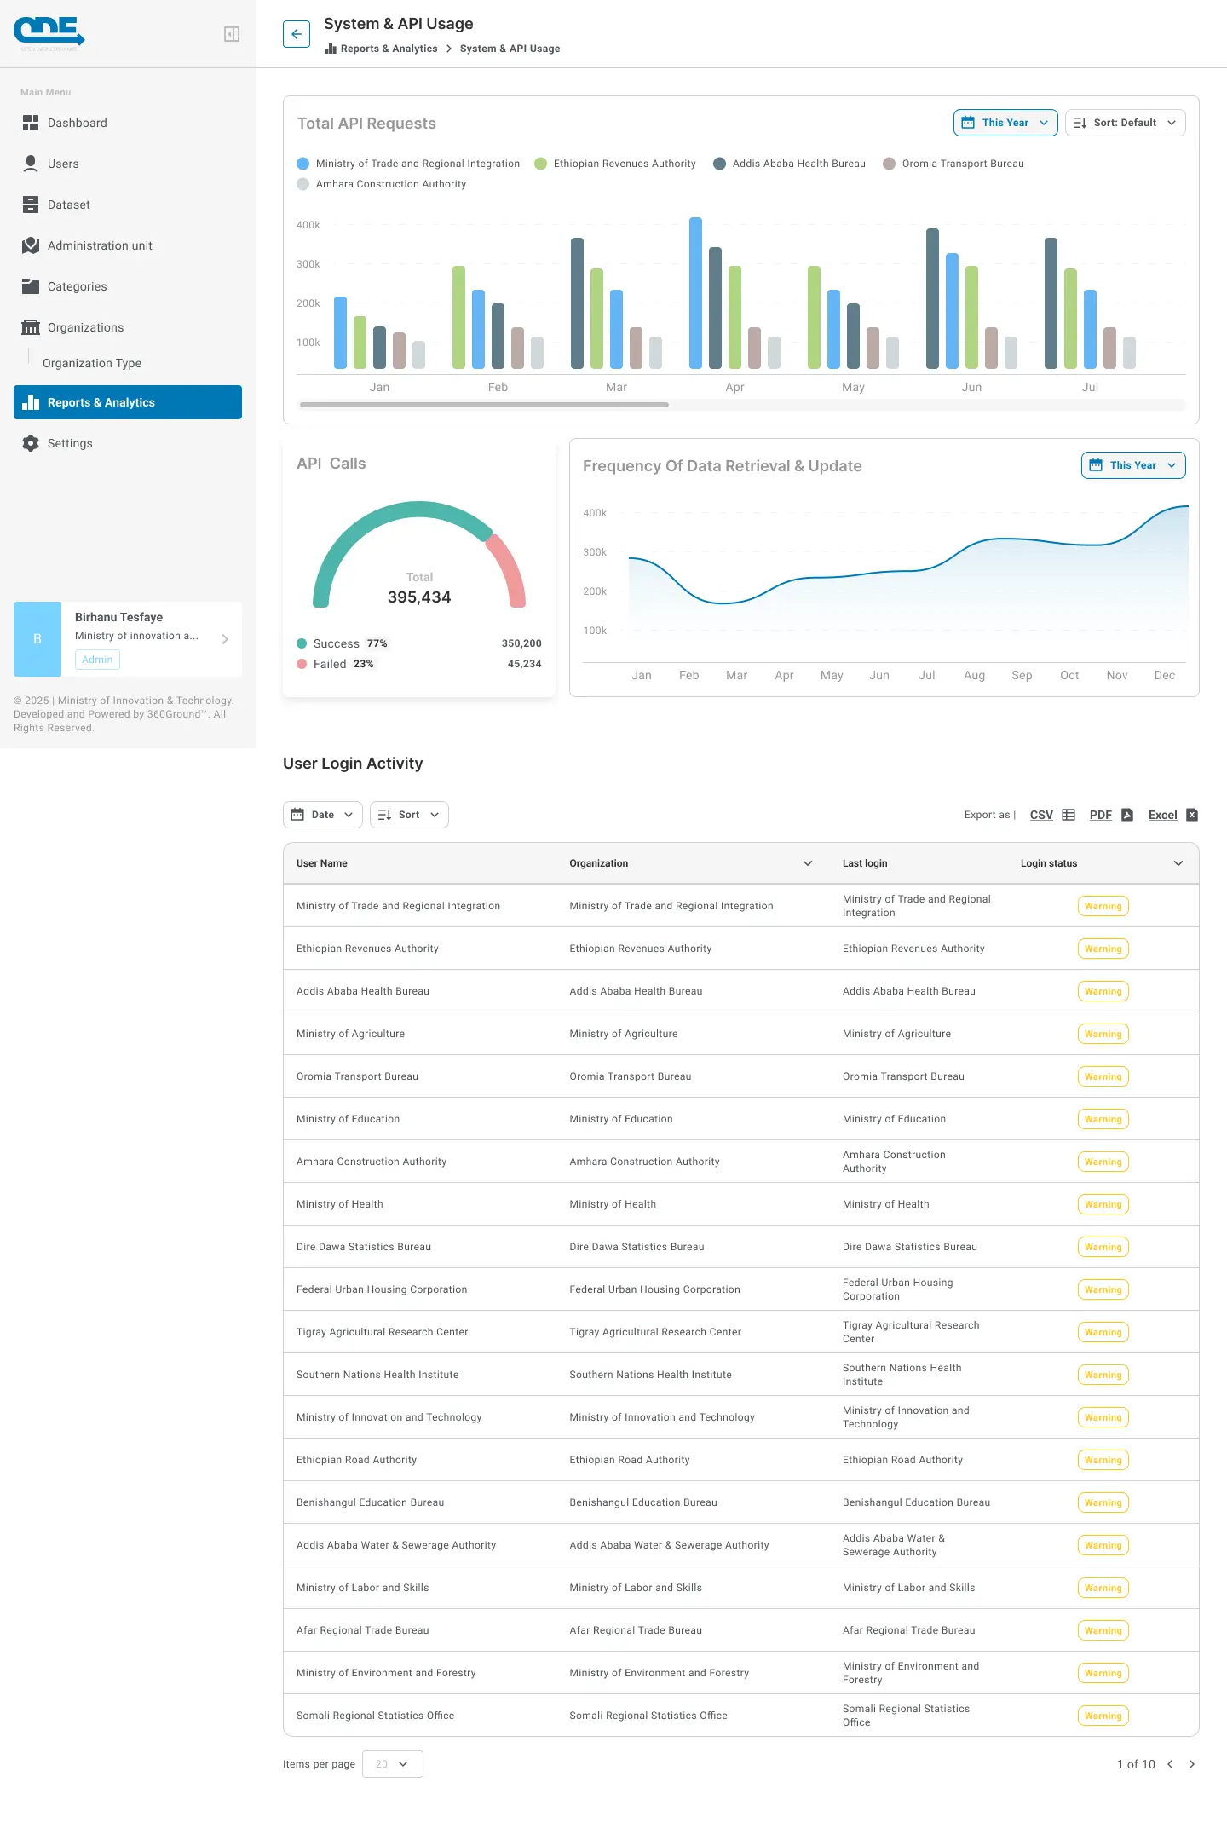Viewport: 1227px width, 1834px height.
Task: Toggle Ethiopian Revenues Authority legend series
Action: click(615, 164)
